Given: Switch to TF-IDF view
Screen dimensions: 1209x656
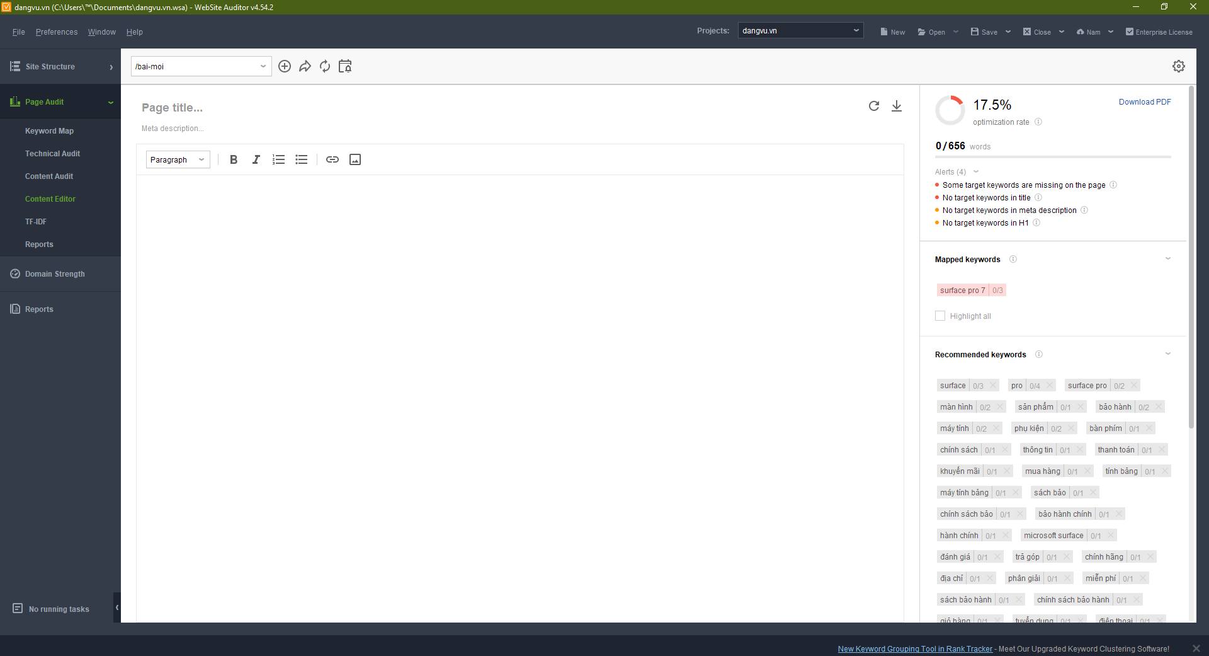Looking at the screenshot, I should [x=36, y=222].
